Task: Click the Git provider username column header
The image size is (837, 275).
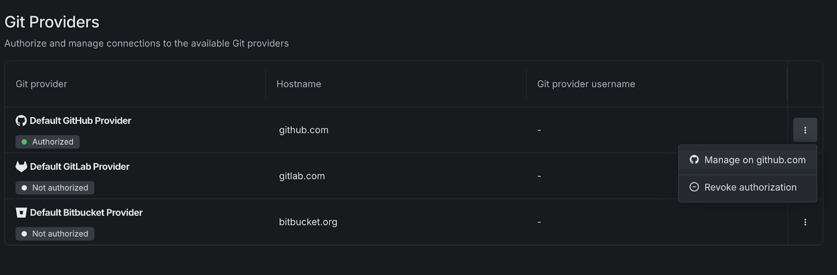Action: pyautogui.click(x=586, y=84)
